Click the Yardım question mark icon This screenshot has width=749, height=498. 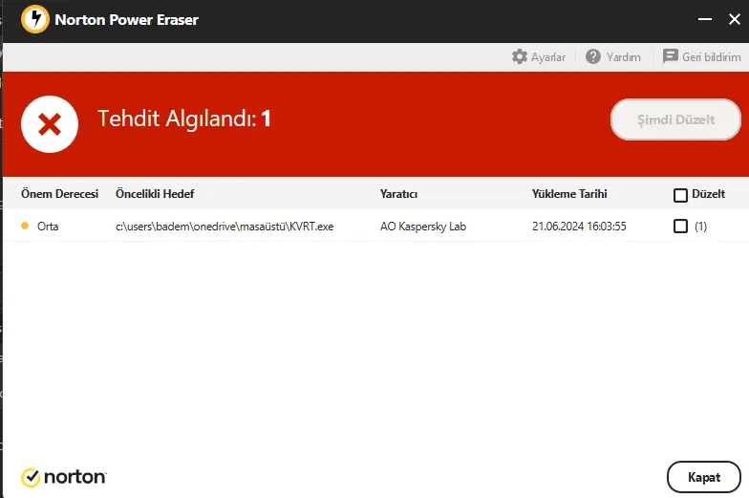click(x=592, y=57)
